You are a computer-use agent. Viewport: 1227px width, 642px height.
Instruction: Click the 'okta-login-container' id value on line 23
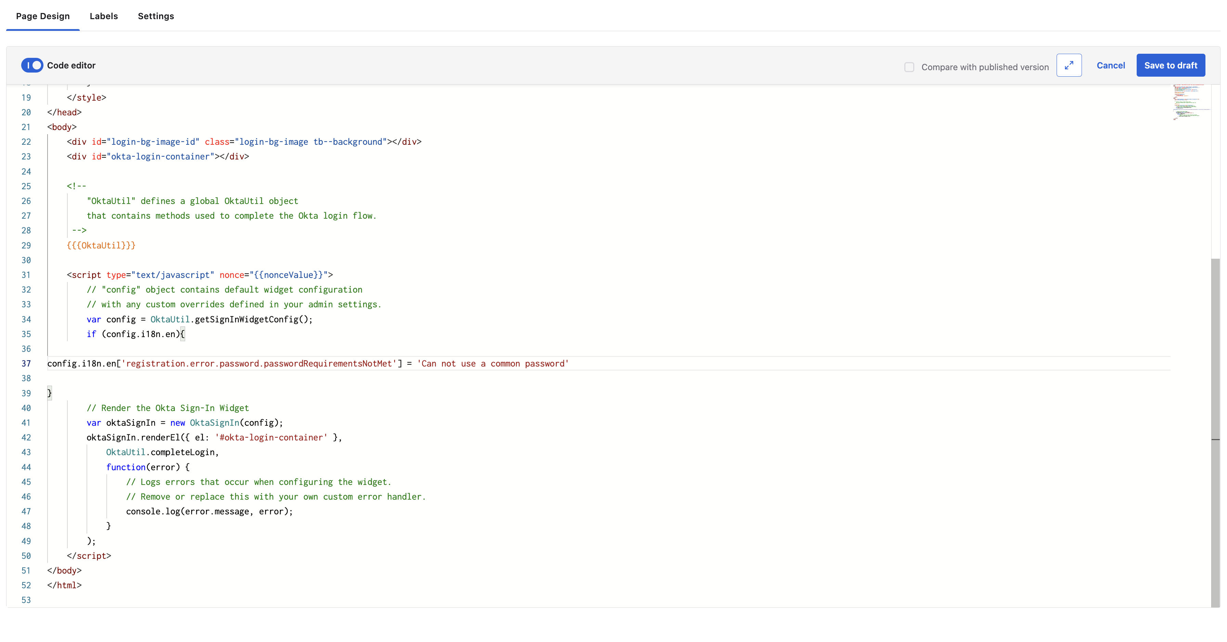point(160,157)
